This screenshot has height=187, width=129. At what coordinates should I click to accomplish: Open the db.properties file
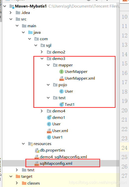[52, 150]
